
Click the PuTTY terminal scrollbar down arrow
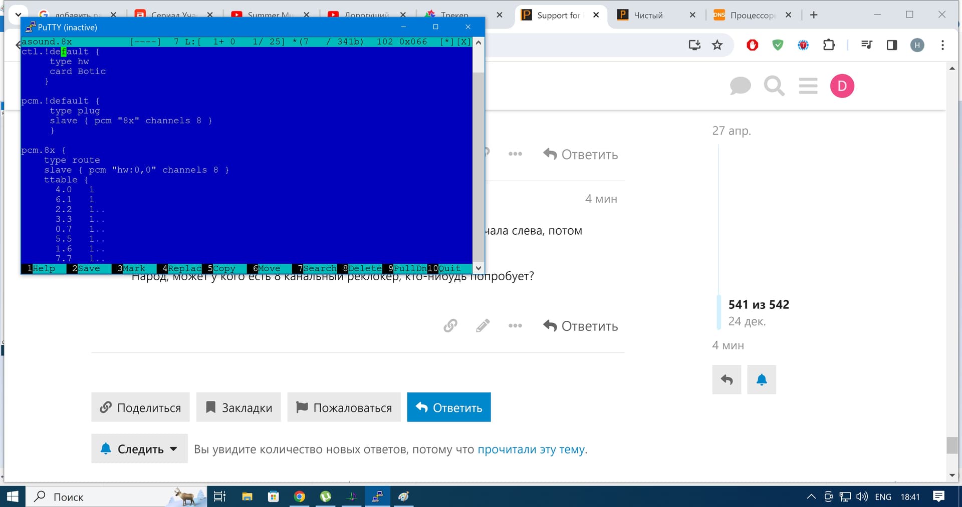[x=478, y=268]
